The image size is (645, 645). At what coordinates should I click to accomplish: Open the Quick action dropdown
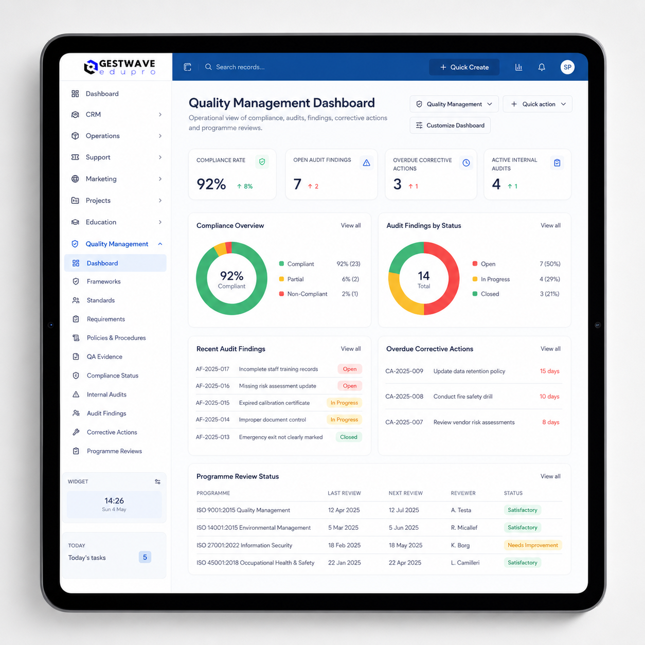537,104
